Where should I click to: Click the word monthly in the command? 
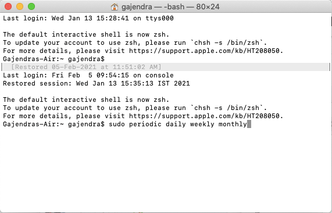tap(233, 125)
